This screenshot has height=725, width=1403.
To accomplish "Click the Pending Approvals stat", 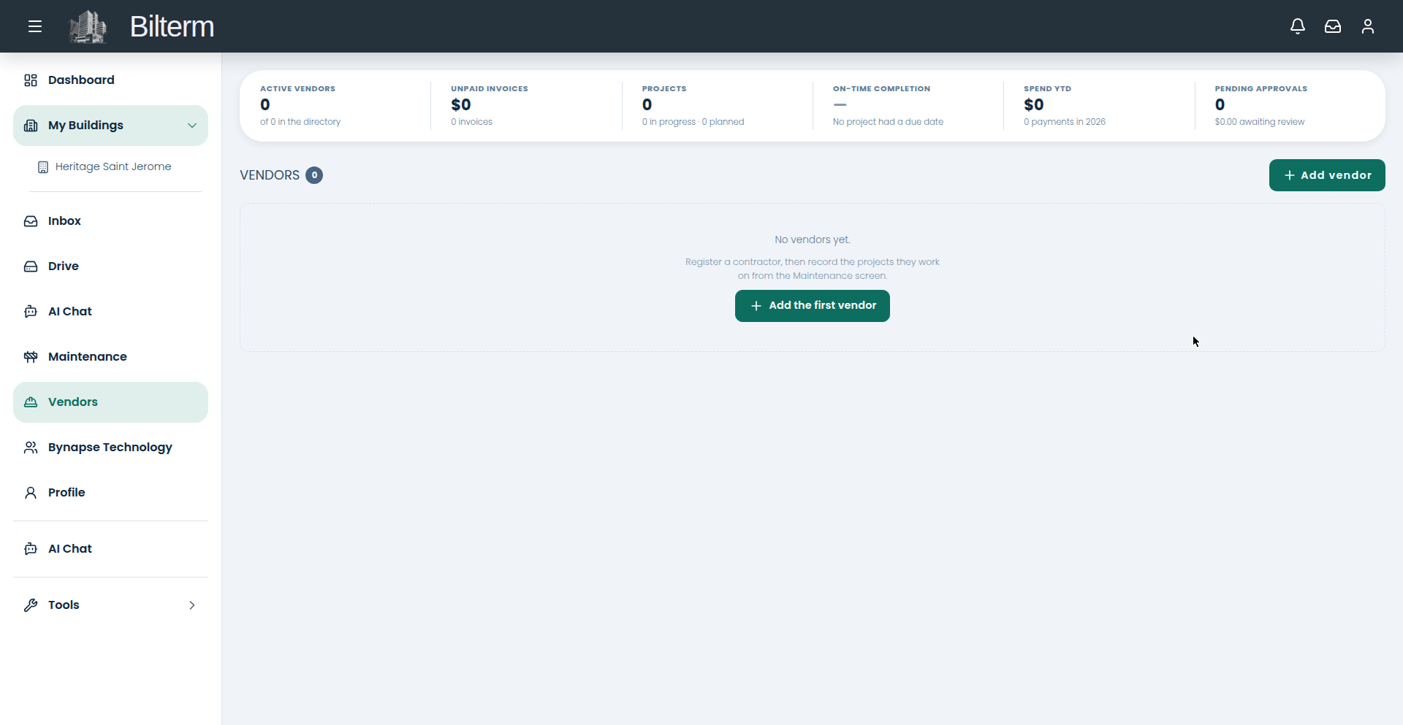I will pyautogui.click(x=1290, y=106).
